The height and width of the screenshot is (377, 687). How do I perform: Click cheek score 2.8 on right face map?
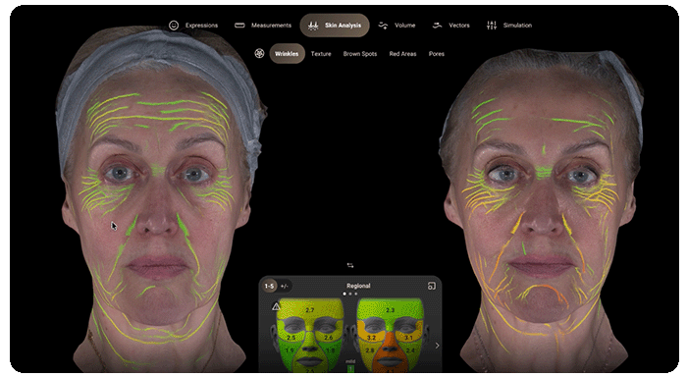click(370, 350)
